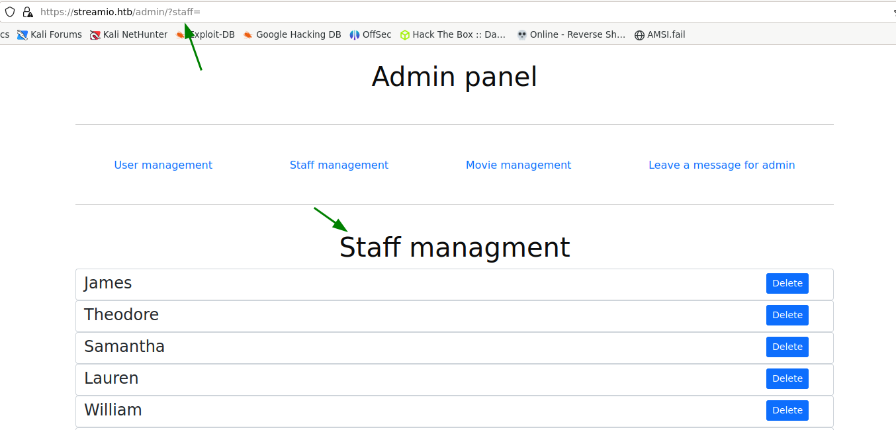Go to Staff management page
896x430 pixels.
339,165
